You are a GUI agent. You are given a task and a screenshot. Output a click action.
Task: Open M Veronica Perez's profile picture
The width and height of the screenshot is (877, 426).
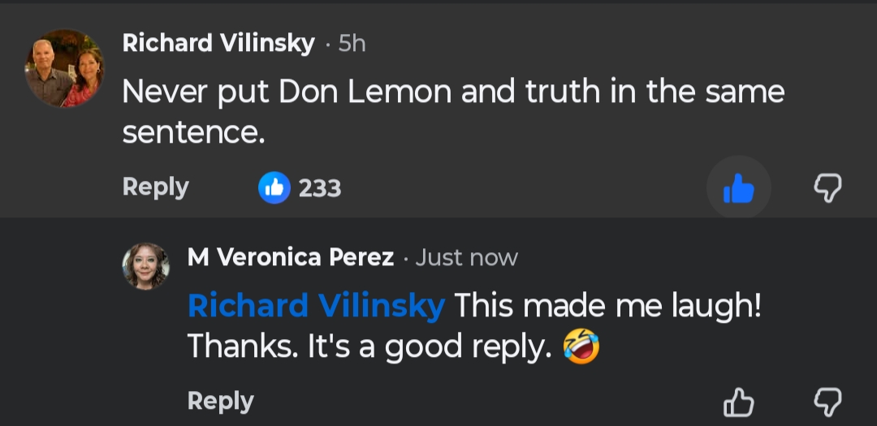(146, 266)
